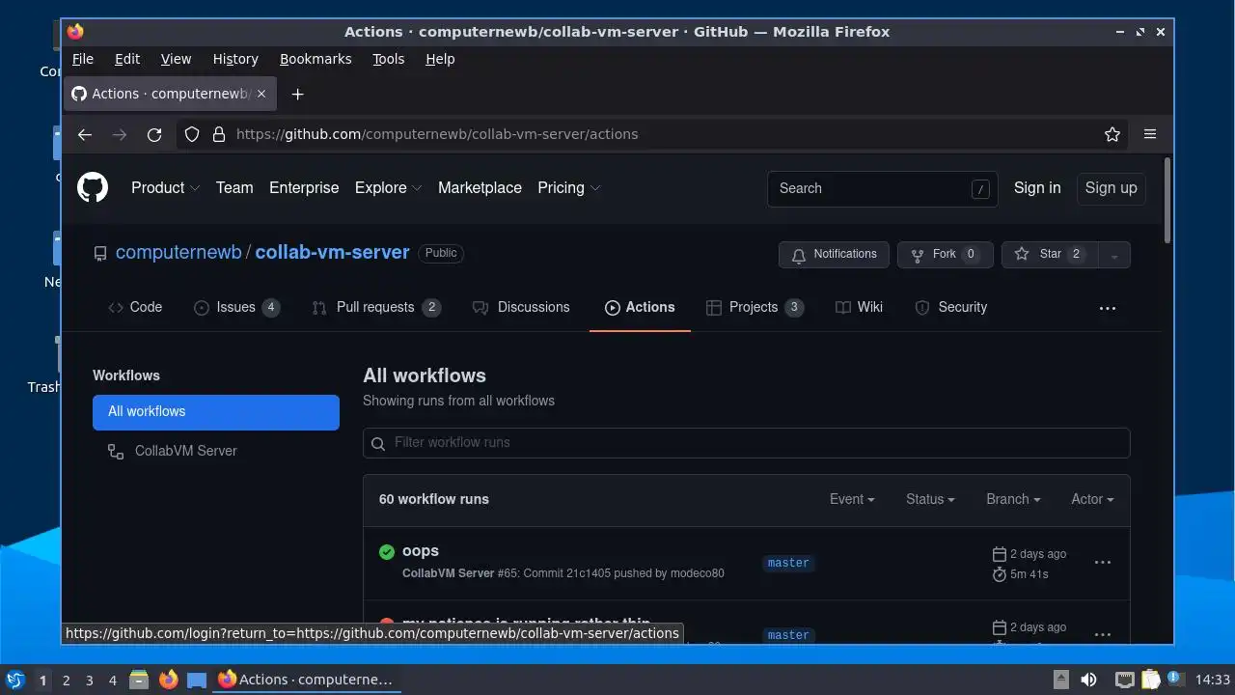Click green success check icon for oops
Viewport: 1235px width, 695px height.
(387, 552)
